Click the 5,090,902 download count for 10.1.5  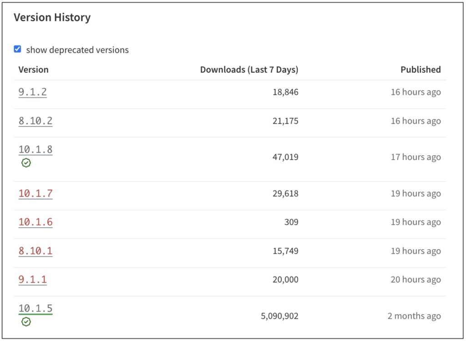(x=279, y=316)
